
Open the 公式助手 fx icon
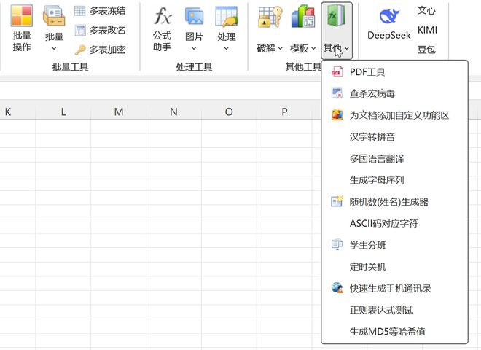point(162,15)
